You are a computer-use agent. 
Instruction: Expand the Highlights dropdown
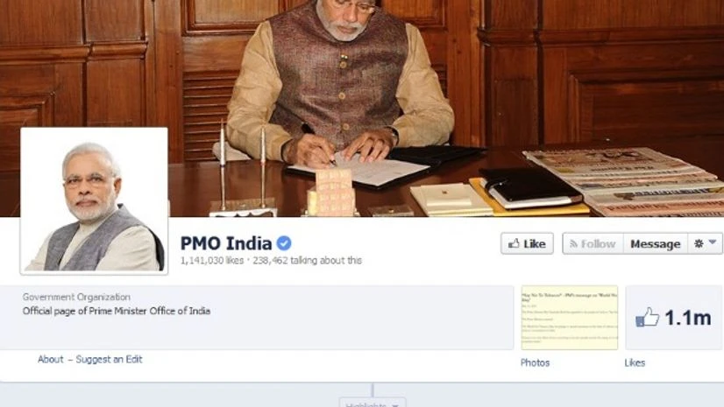coord(373,403)
